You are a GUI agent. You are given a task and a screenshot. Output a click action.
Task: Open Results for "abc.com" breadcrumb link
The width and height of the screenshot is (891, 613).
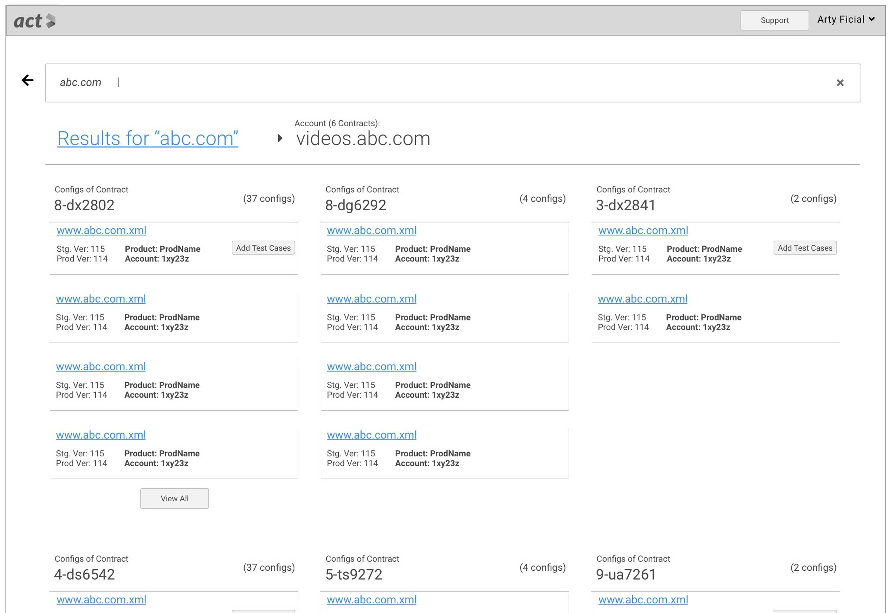coord(147,138)
